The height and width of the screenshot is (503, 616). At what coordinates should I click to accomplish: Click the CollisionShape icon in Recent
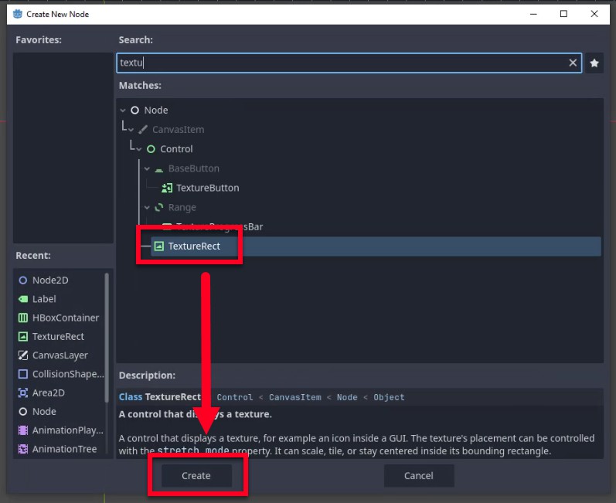(23, 374)
